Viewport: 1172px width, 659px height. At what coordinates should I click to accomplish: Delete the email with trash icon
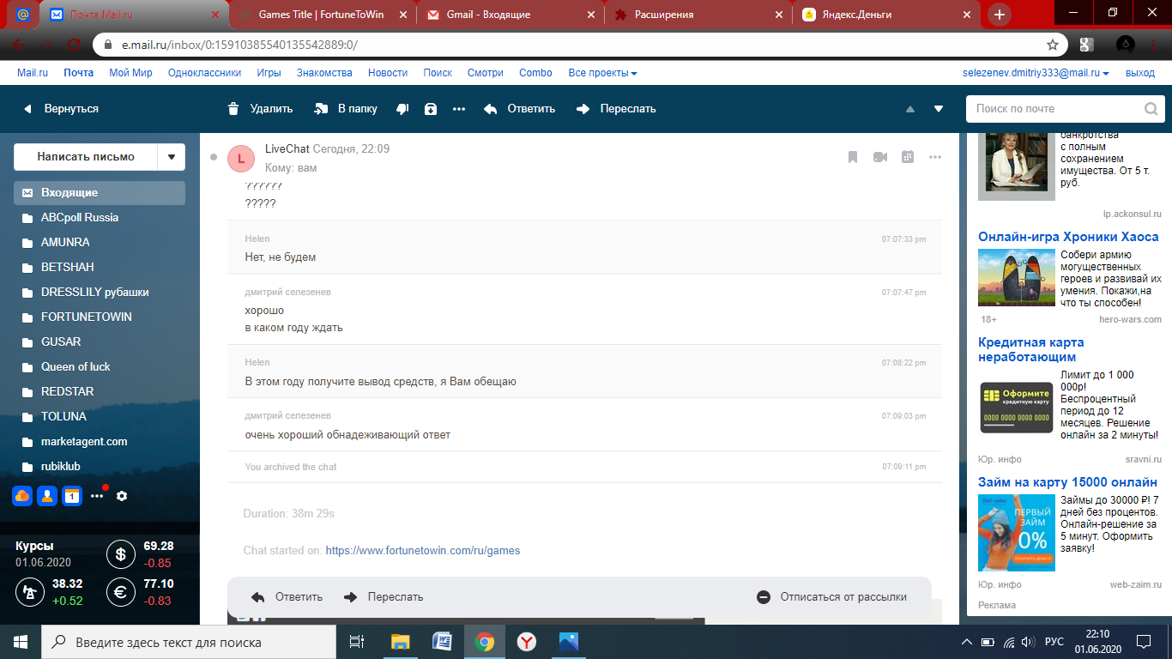pyautogui.click(x=233, y=109)
